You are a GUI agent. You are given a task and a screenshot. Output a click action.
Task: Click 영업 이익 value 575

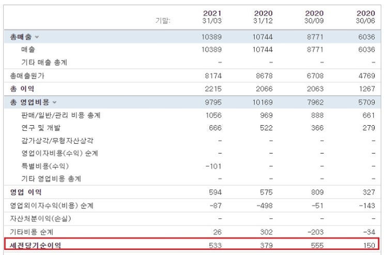[267, 192]
